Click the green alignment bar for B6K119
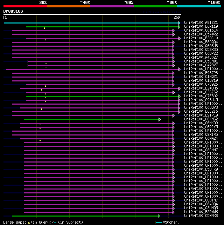Viewport: 224px width, 225px height. [103, 27]
